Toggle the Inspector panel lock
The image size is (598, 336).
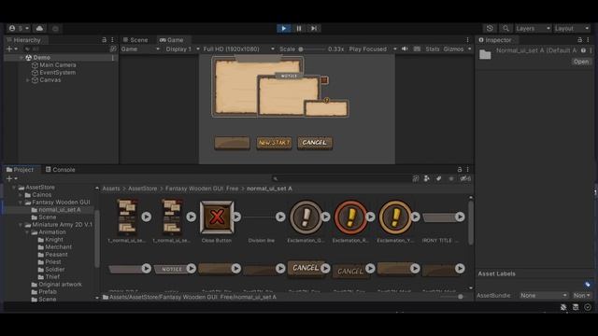pos(579,40)
